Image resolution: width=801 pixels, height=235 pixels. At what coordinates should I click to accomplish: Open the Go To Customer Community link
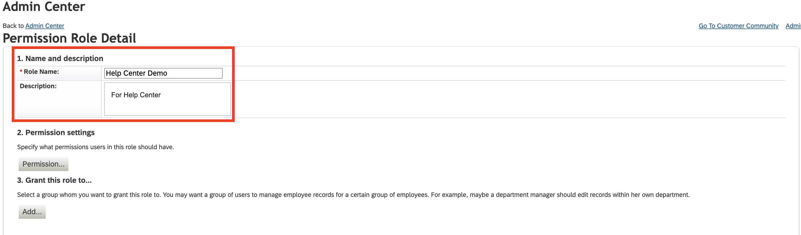(738, 26)
